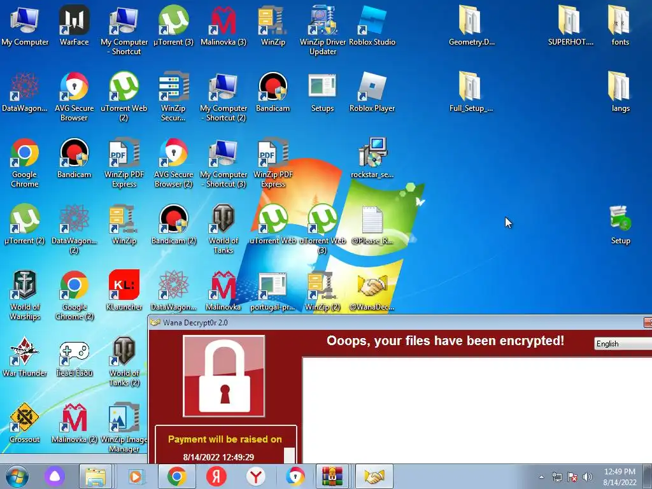The height and width of the screenshot is (489, 652).
Task: Open the War Thunder shortcut
Action: point(25,357)
